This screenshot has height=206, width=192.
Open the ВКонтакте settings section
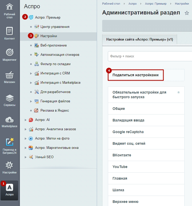pyautogui.click(x=146, y=155)
